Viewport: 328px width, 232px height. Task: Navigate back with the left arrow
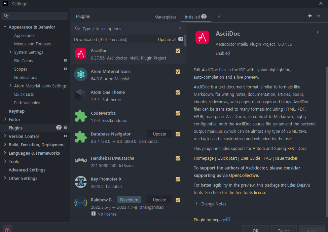[x=310, y=16]
